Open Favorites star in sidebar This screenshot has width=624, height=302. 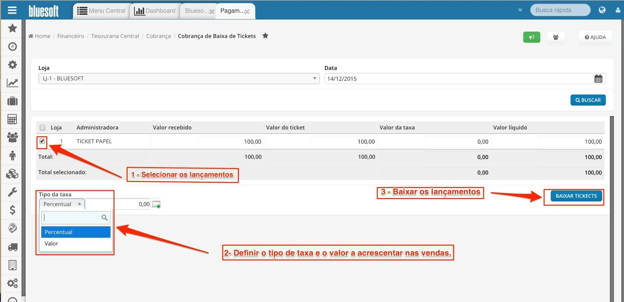click(x=12, y=28)
